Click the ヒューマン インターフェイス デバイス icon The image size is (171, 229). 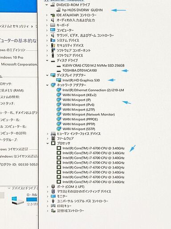point(53,134)
